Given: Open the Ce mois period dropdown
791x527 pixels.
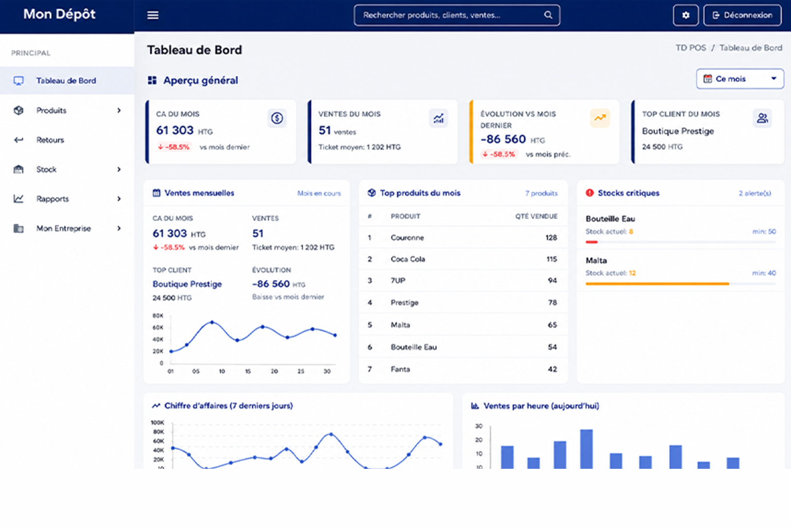Looking at the screenshot, I should [x=740, y=79].
